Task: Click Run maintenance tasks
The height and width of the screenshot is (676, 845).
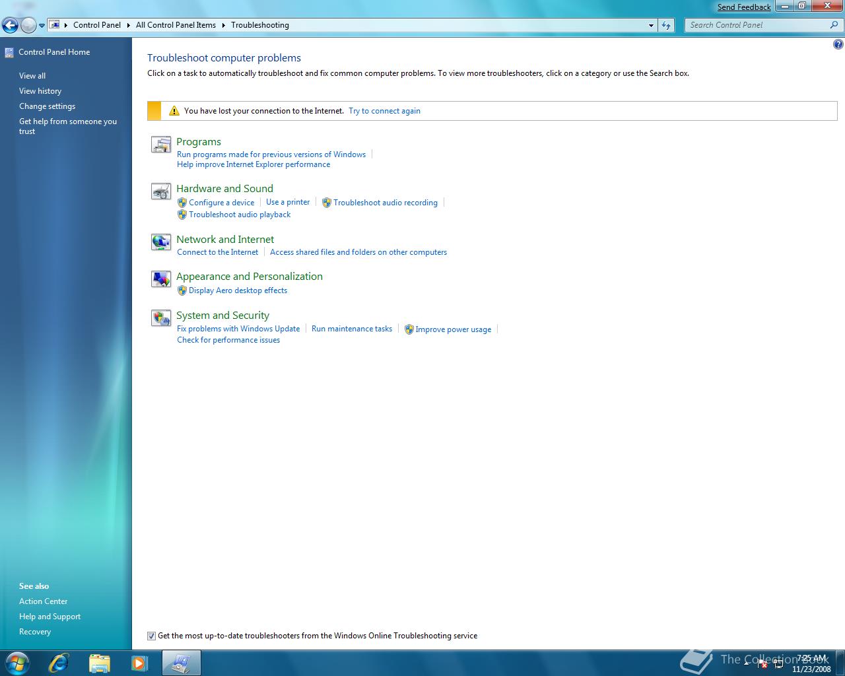Action: [x=352, y=329]
